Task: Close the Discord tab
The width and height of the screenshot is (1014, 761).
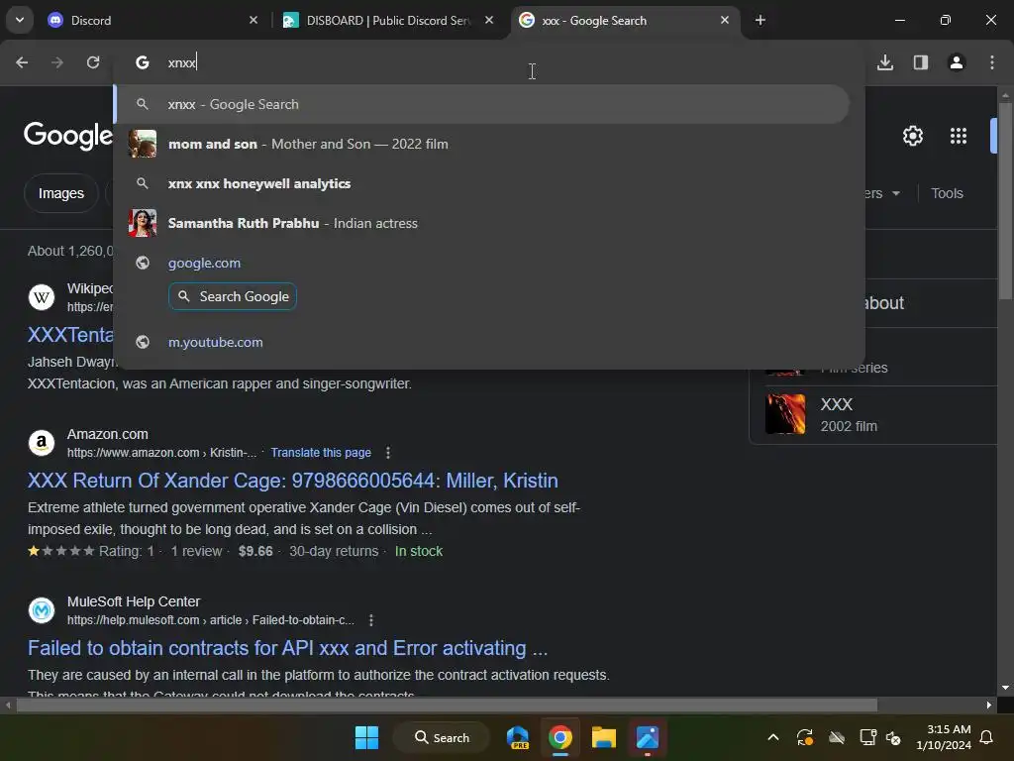Action: click(253, 20)
